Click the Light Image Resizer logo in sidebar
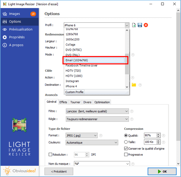 tap(20, 125)
